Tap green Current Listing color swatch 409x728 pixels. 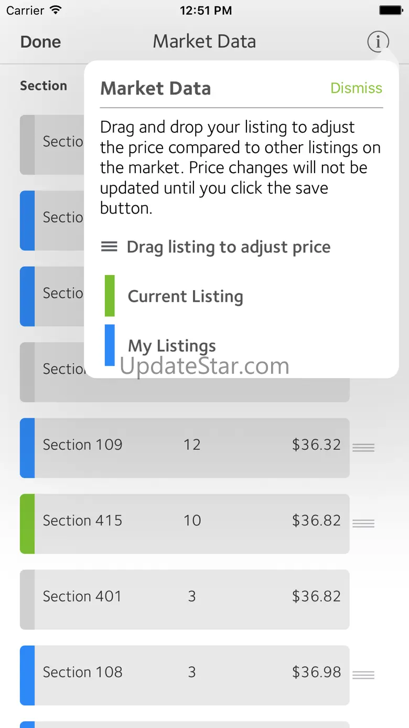[110, 296]
